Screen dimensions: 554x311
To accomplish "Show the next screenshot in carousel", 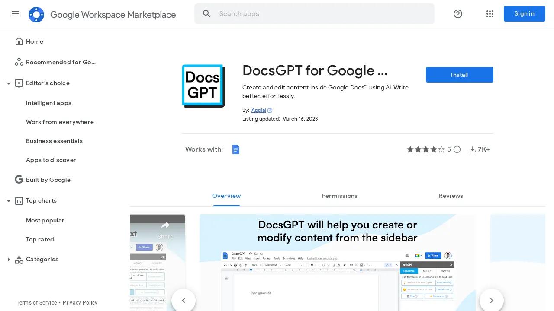I will [492, 300].
